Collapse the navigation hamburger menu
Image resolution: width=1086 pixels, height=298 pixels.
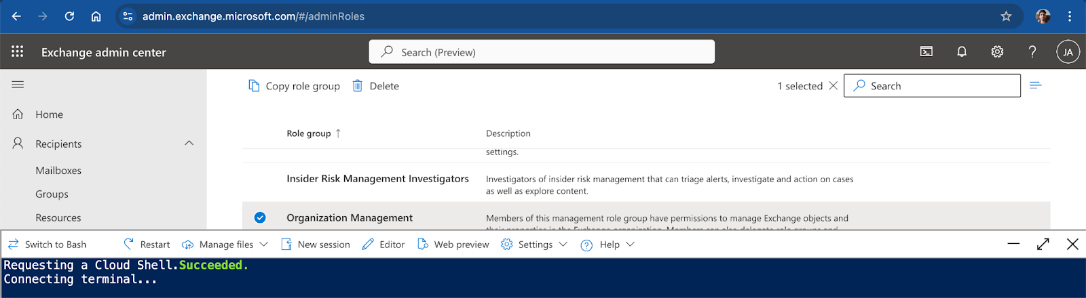(x=18, y=85)
